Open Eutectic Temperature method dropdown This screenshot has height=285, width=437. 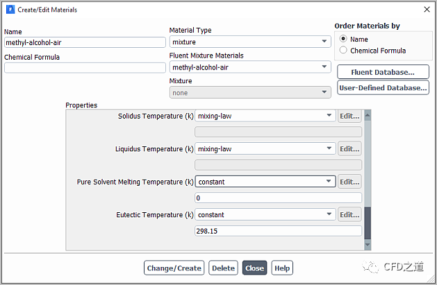[x=265, y=215]
